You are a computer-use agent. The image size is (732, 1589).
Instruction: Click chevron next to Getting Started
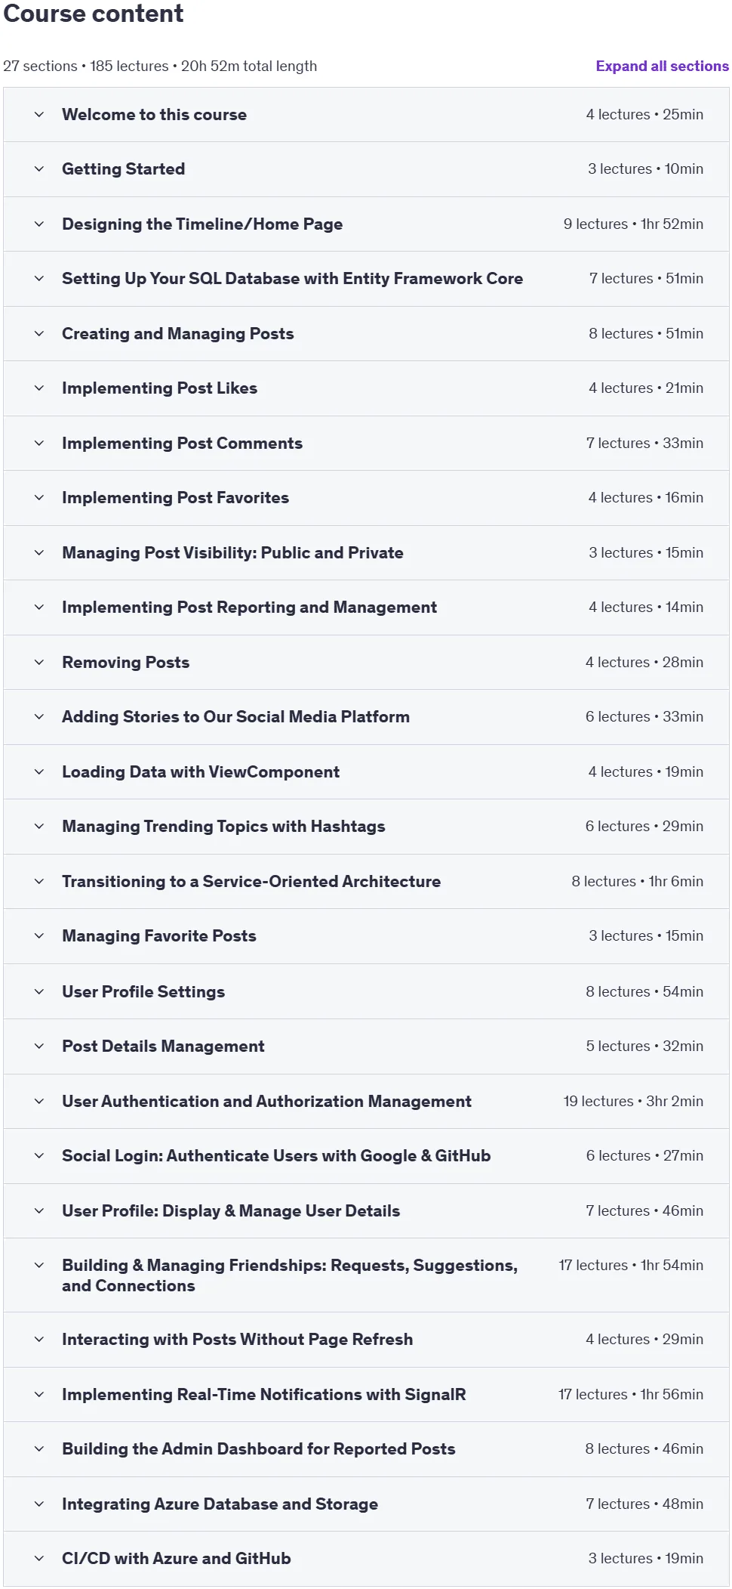click(39, 169)
